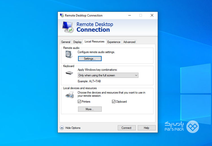Click 'Configure remote audio settings.' text
The width and height of the screenshot is (212, 146).
pyautogui.click(x=96, y=52)
